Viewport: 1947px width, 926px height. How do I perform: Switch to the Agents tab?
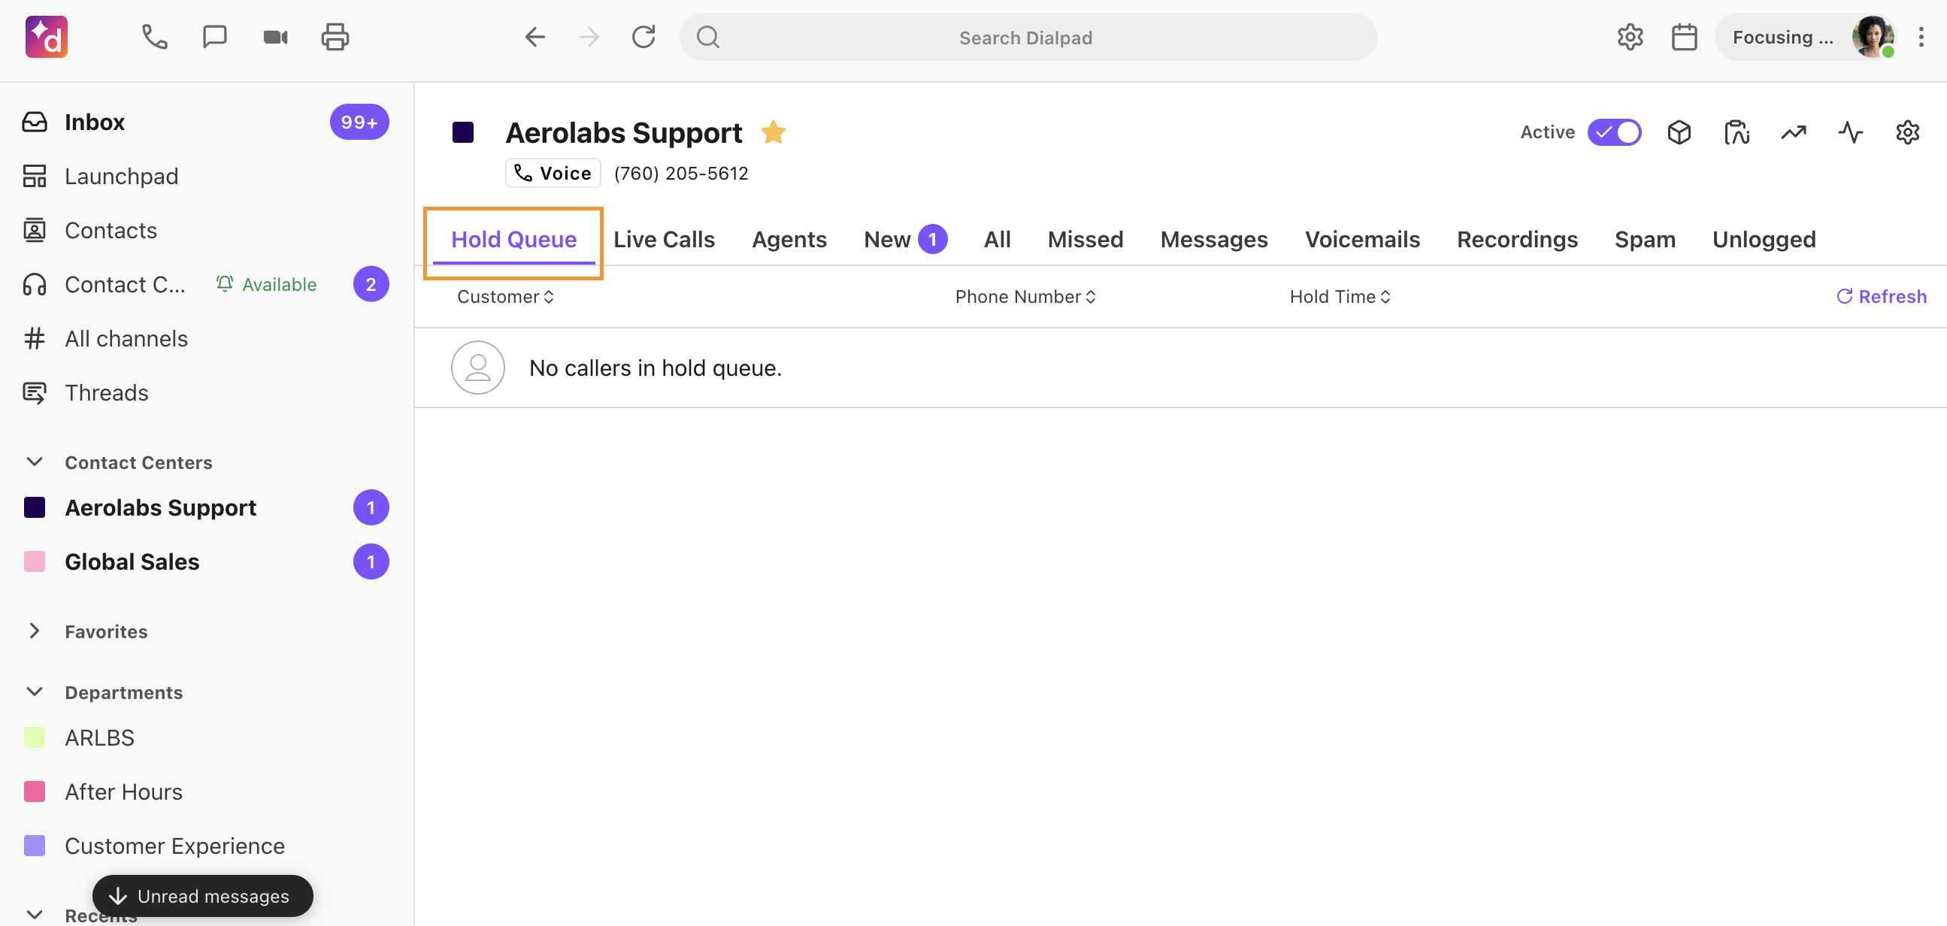coord(789,240)
